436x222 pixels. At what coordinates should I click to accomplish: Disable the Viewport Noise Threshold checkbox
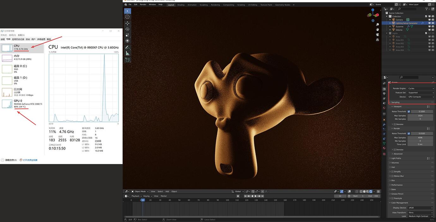coord(409,111)
